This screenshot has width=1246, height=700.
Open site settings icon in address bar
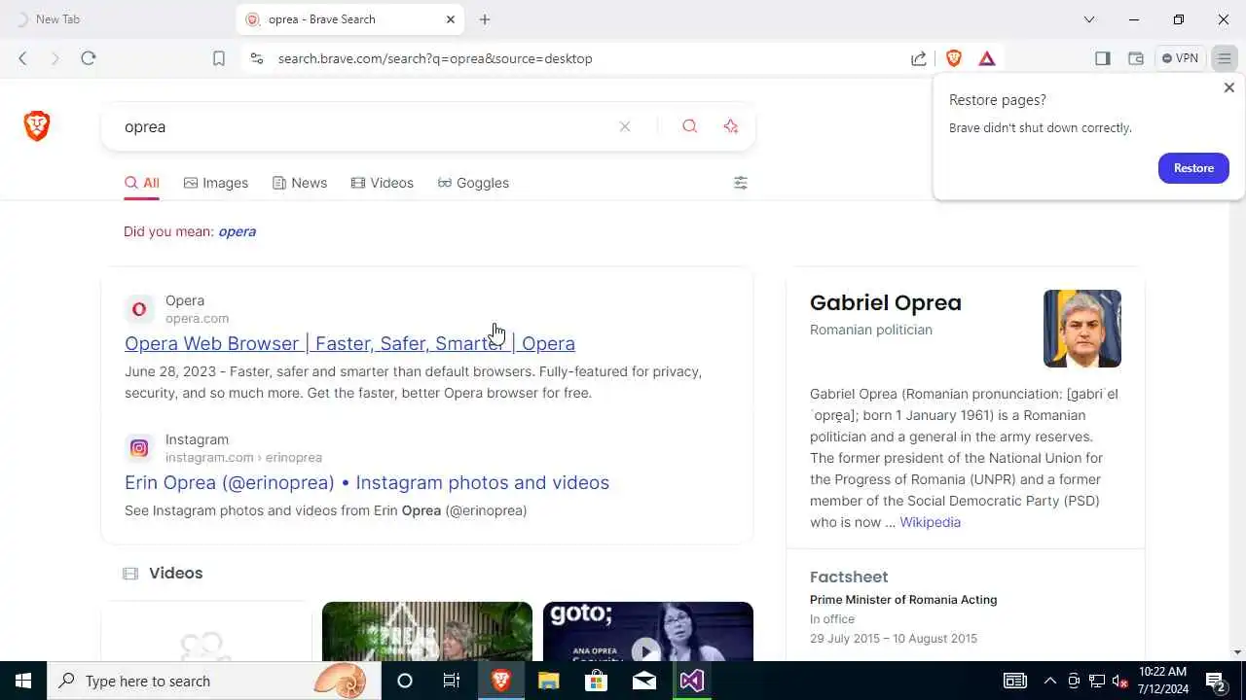point(256,58)
